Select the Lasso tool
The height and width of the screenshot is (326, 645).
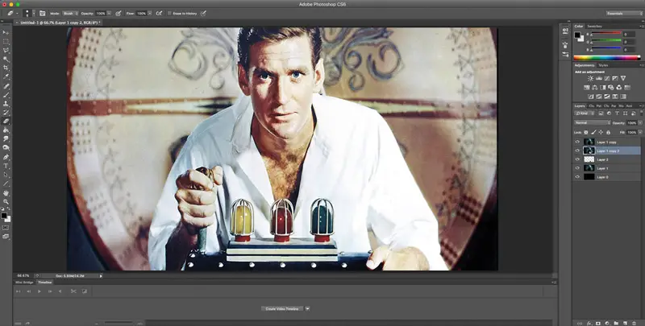click(6, 51)
